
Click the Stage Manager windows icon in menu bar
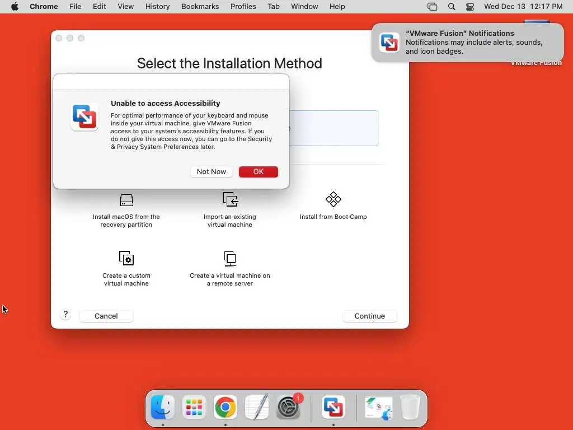tap(433, 7)
